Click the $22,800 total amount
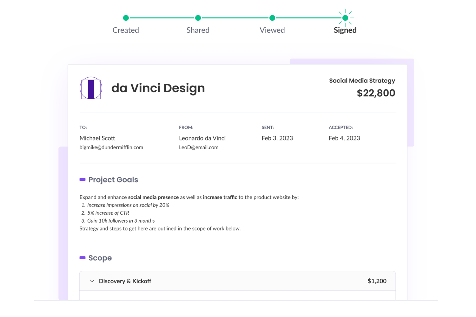Screen dimensions: 476x317 376,93
